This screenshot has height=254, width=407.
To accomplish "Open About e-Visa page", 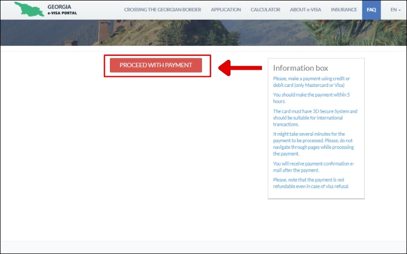I will (306, 10).
